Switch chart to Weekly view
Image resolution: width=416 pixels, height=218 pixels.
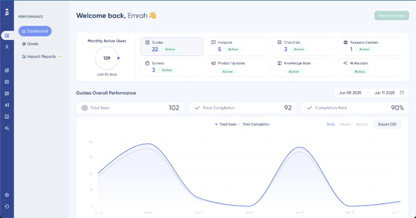click(345, 124)
